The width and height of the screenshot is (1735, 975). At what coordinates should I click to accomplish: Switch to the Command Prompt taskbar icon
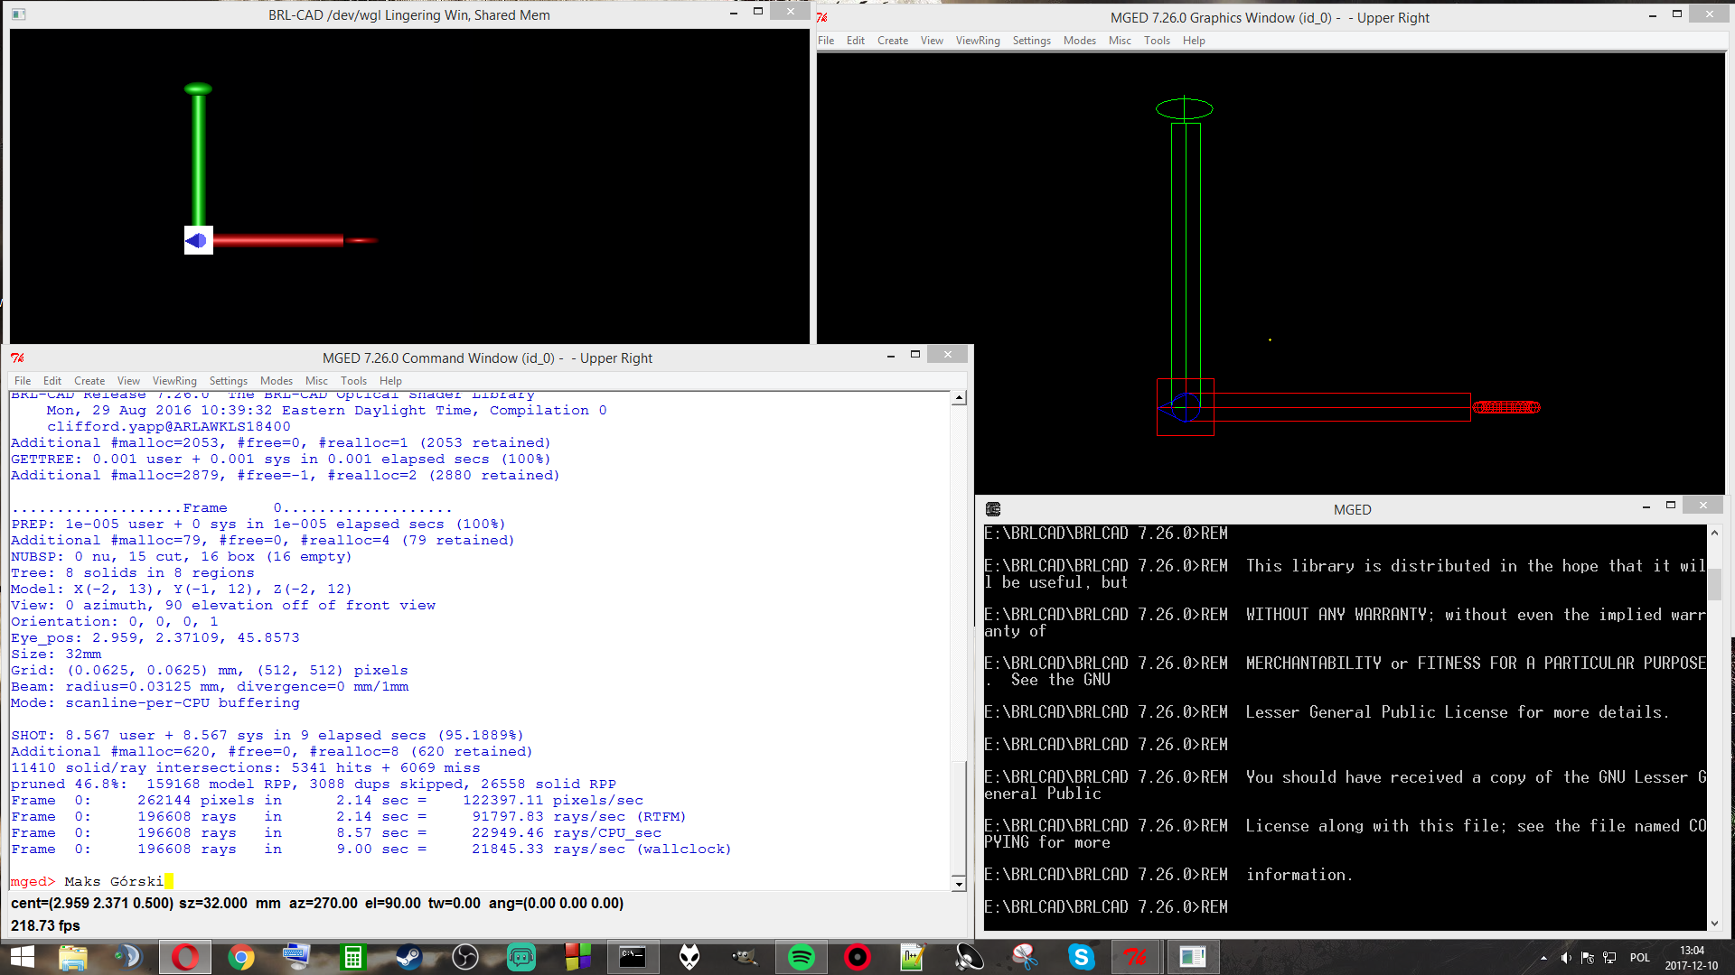[x=633, y=957]
